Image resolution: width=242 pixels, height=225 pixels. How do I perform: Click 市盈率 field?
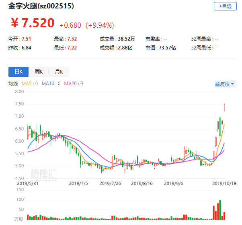point(156,39)
